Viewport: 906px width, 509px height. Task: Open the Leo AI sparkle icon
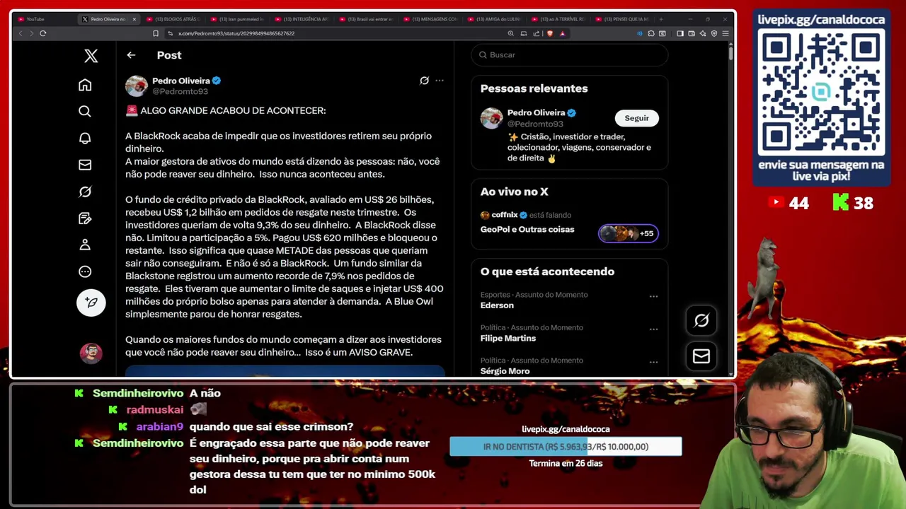[703, 33]
